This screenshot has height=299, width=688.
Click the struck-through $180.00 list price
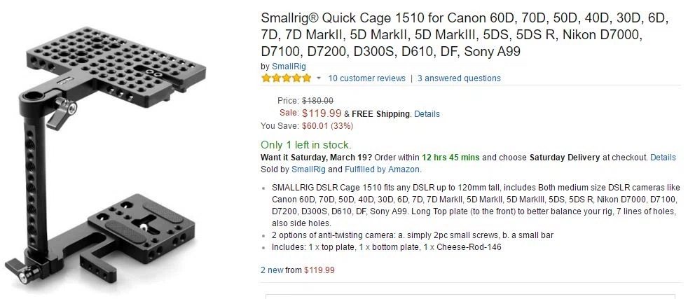pyautogui.click(x=317, y=100)
